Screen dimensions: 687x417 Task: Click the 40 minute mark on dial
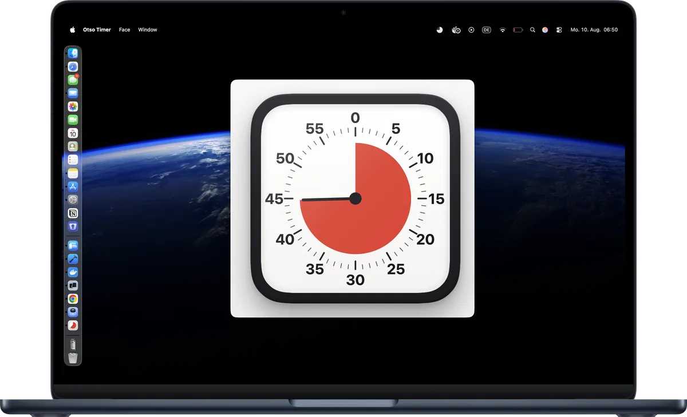[285, 240]
